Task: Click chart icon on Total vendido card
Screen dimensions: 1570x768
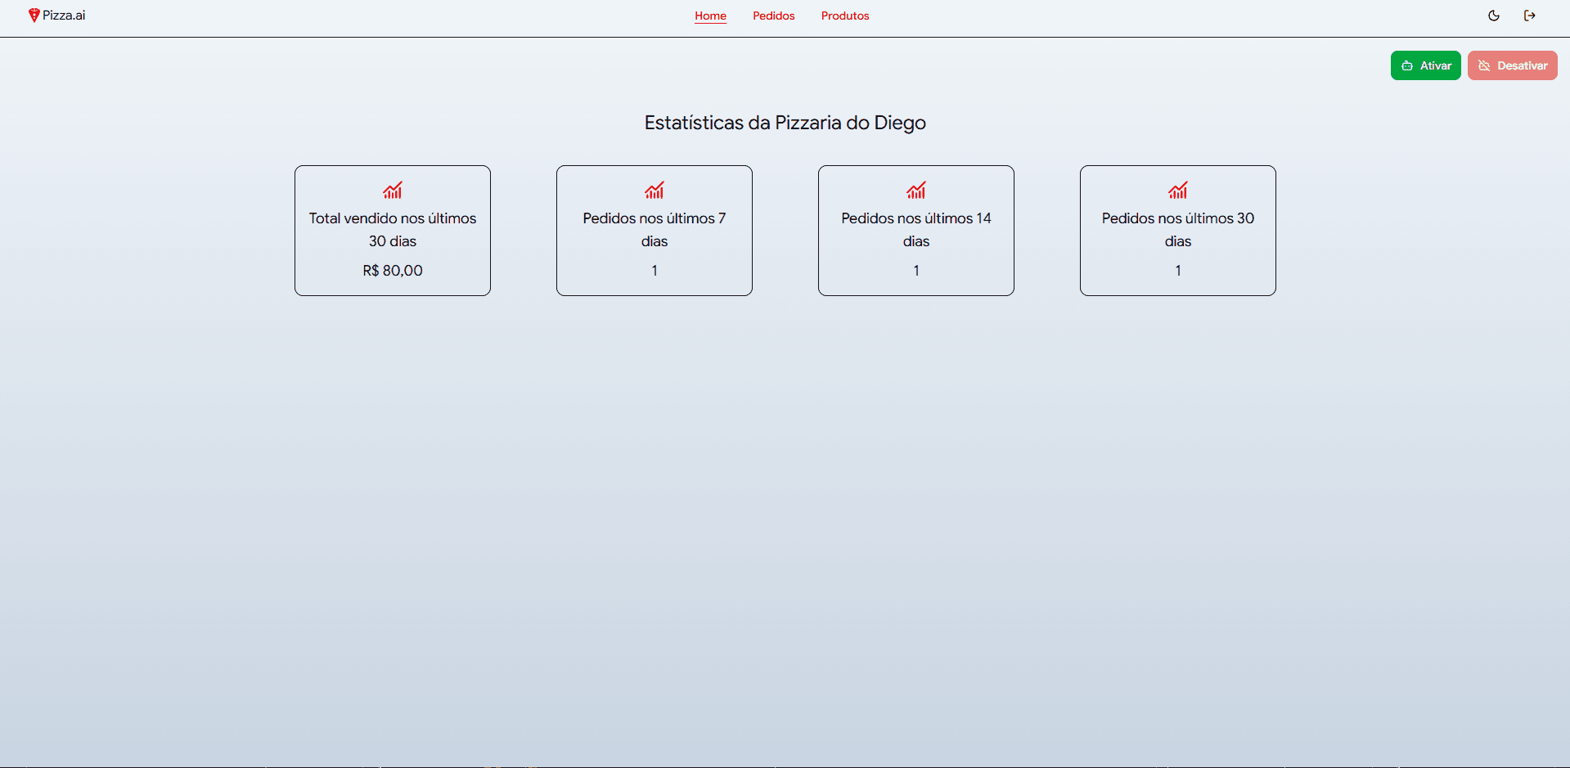Action: (x=393, y=191)
